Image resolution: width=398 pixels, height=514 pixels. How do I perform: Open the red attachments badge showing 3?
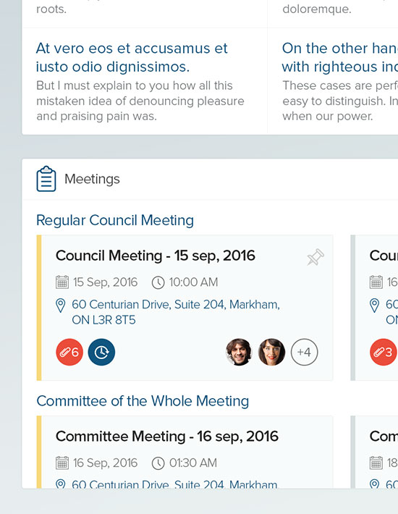[384, 352]
